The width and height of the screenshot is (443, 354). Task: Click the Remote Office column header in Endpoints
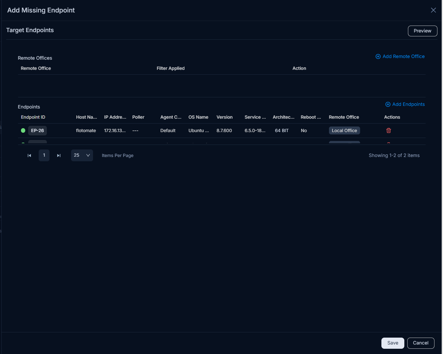point(344,117)
